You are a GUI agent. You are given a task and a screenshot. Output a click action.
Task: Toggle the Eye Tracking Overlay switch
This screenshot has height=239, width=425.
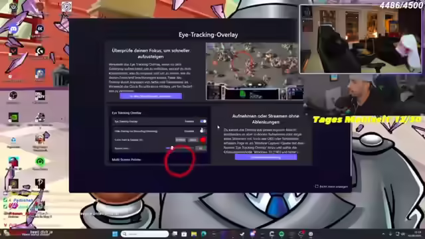(203, 121)
